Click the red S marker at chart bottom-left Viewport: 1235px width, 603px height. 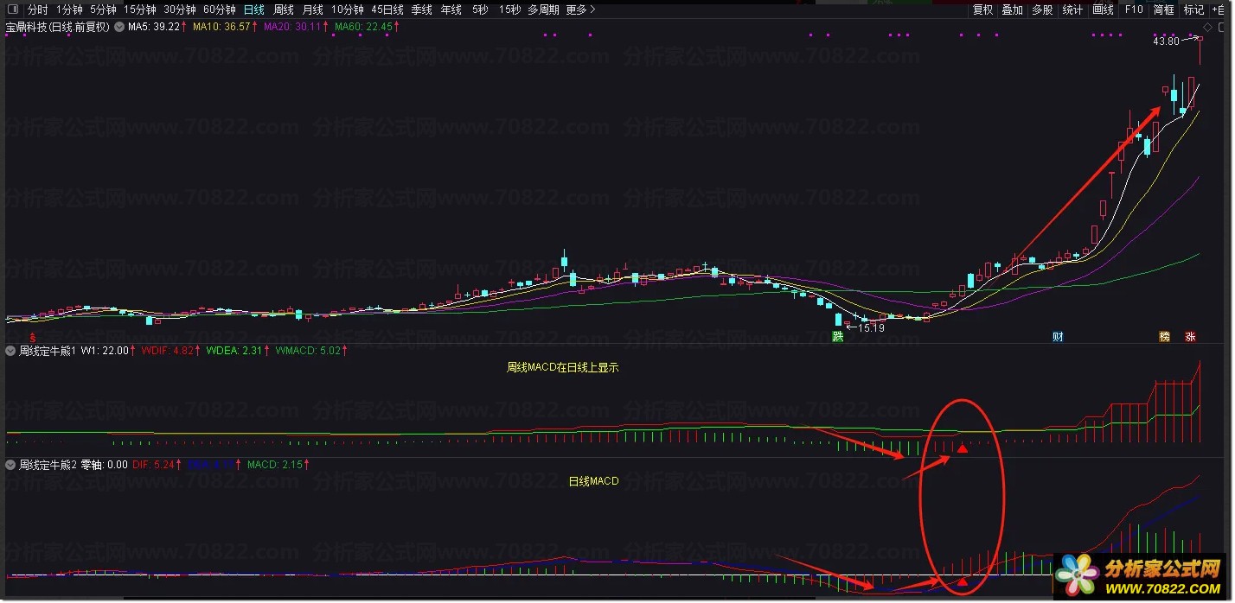33,337
